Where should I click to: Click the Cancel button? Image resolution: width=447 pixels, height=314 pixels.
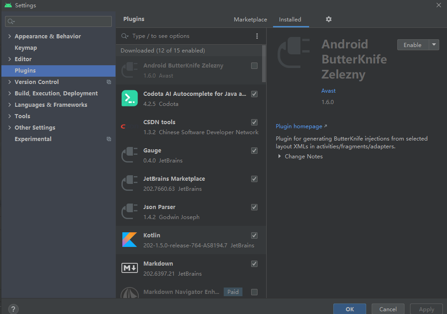tap(388, 309)
